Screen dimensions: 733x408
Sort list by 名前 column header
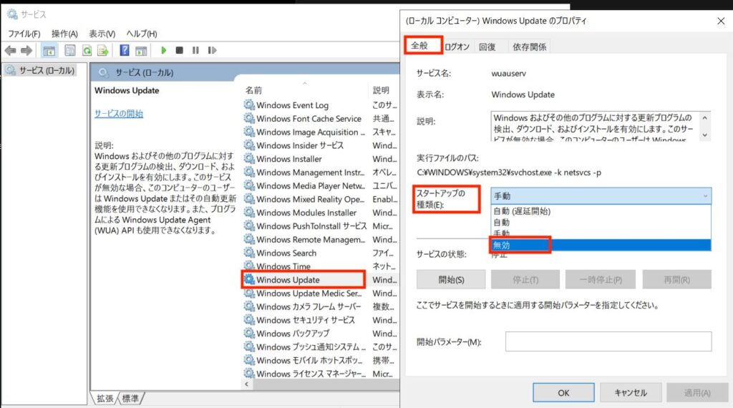point(305,90)
